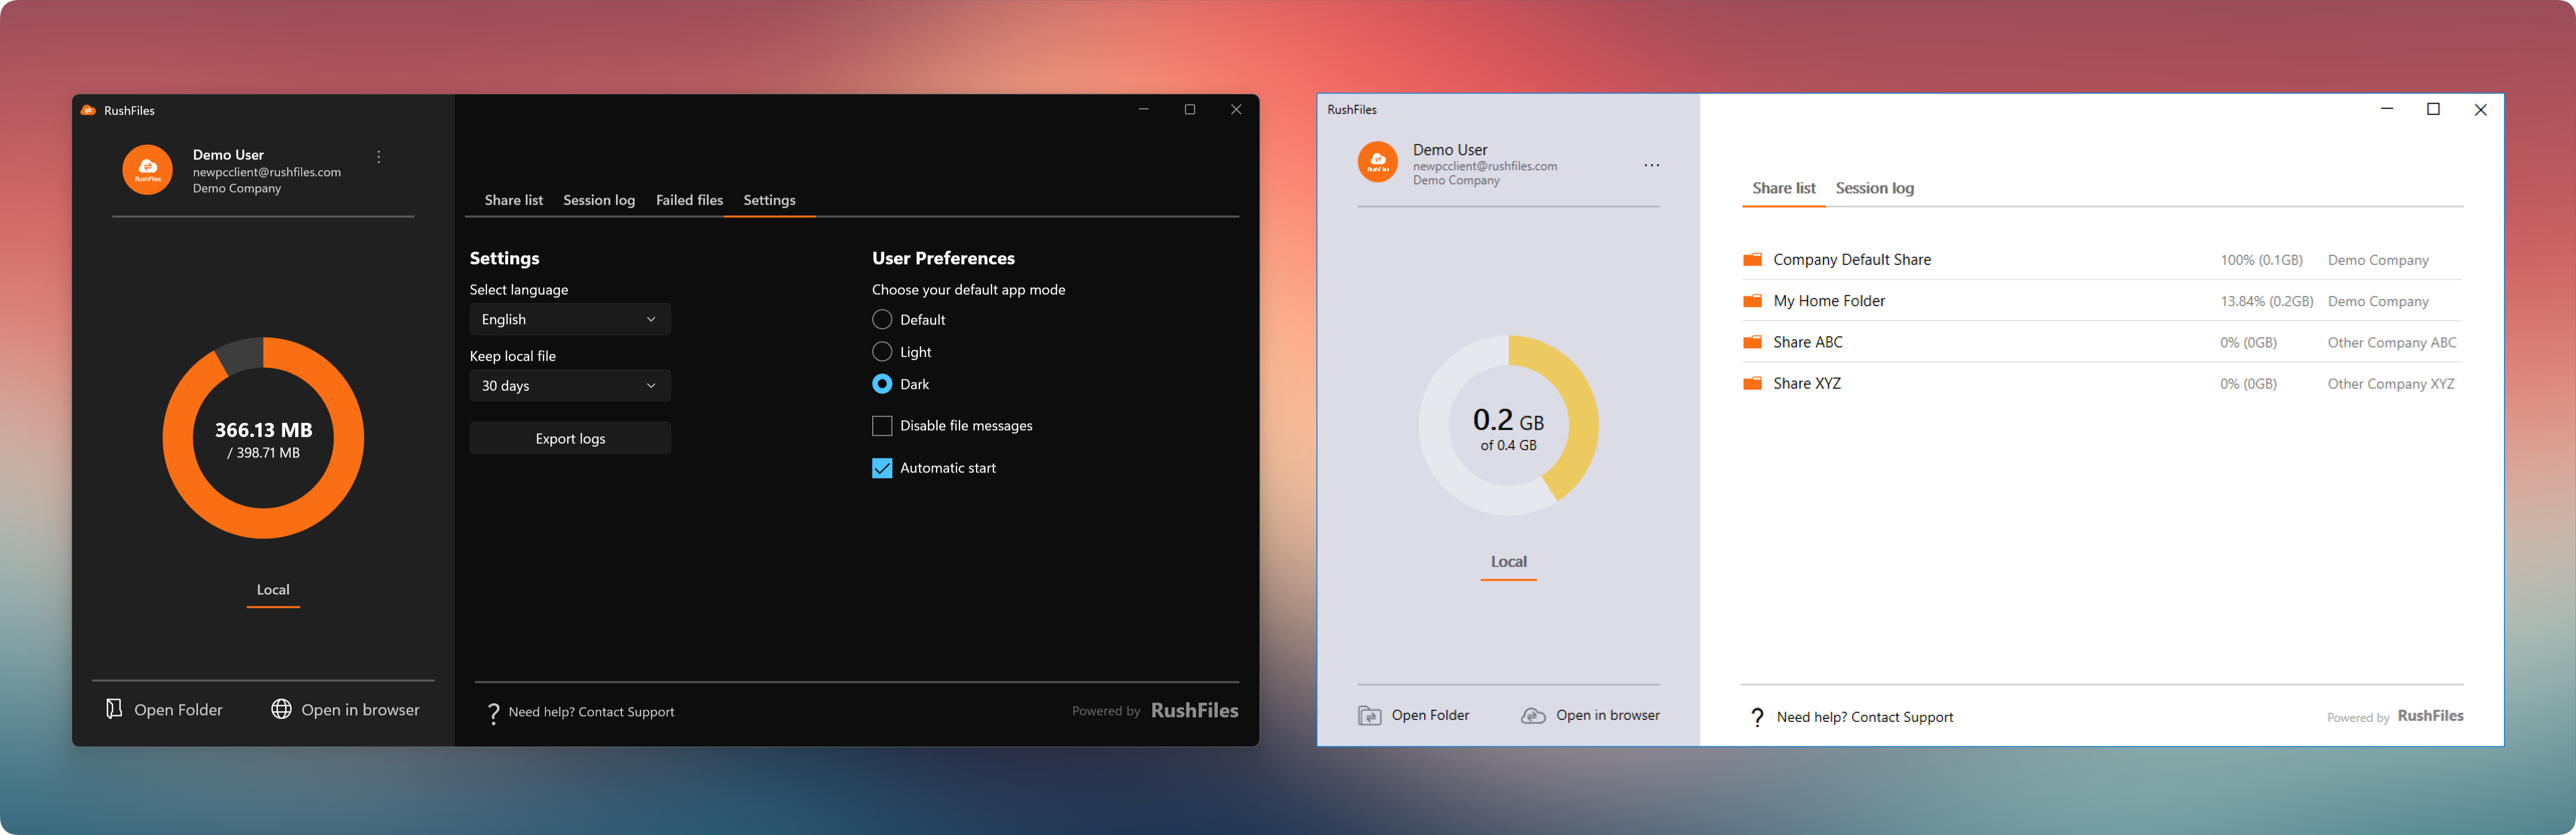This screenshot has width=2576, height=835.
Task: Click Need help? Contact Support in light window
Action: click(x=1864, y=717)
